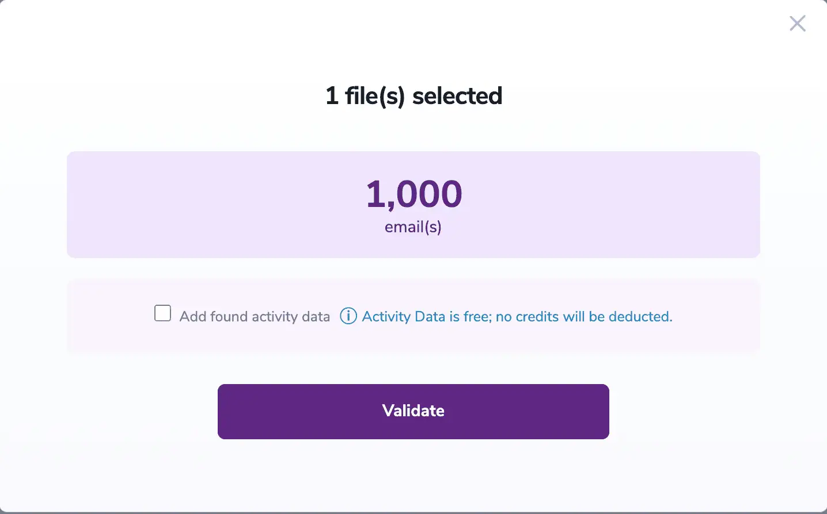The image size is (827, 514).
Task: Check the Add found activity data box
Action: point(162,313)
